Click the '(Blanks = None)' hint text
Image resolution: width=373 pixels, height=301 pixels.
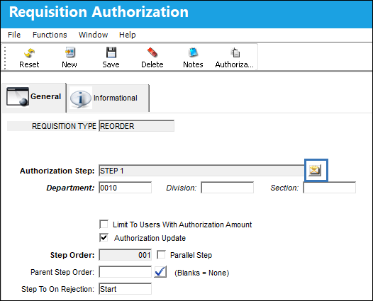[201, 273]
